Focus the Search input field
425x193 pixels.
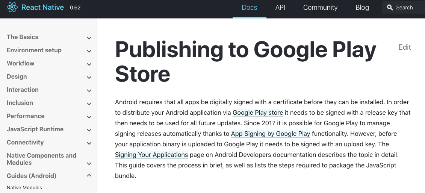(x=404, y=8)
